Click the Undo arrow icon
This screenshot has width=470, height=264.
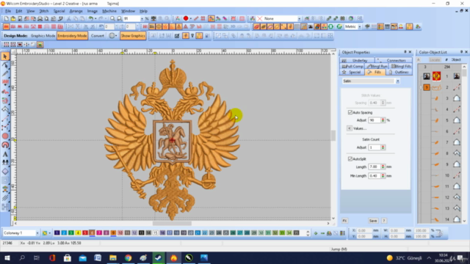(91, 18)
